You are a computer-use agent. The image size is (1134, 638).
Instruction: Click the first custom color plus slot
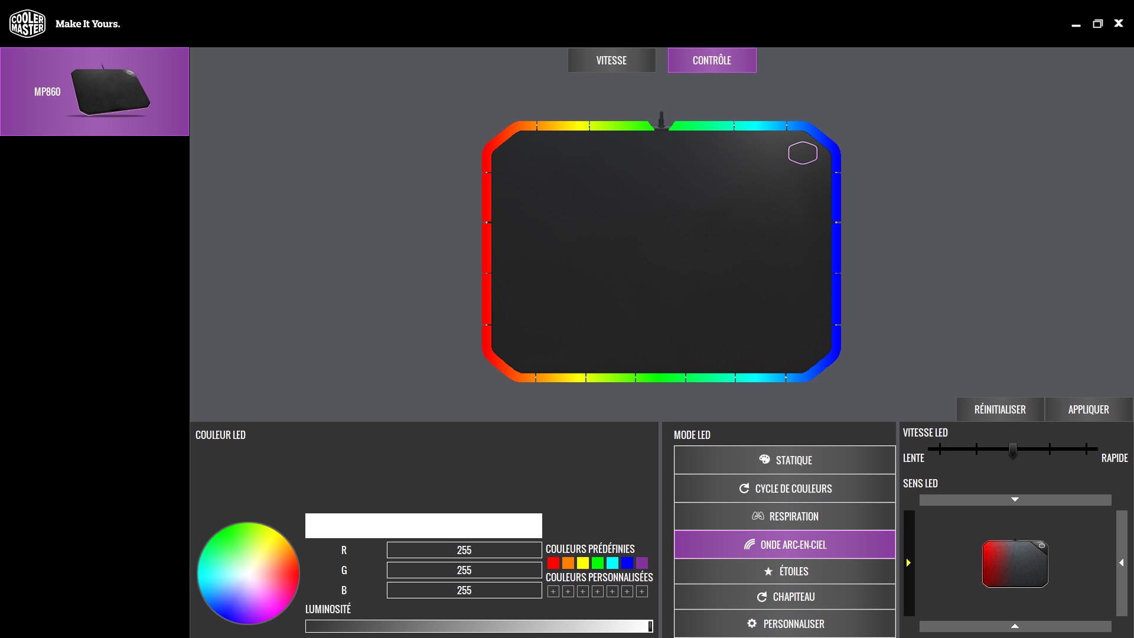553,591
